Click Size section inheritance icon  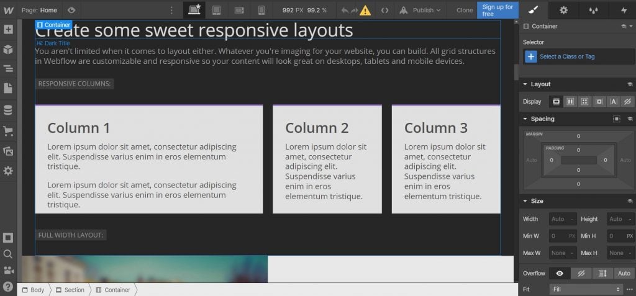coord(630,200)
